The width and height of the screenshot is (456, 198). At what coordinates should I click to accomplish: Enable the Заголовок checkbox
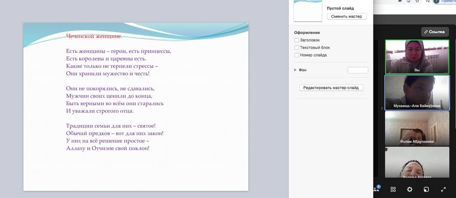[297, 40]
